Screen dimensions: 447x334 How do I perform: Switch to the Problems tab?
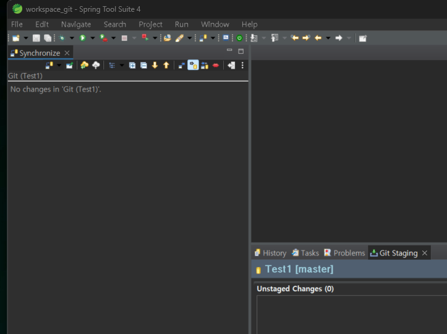[x=344, y=253]
